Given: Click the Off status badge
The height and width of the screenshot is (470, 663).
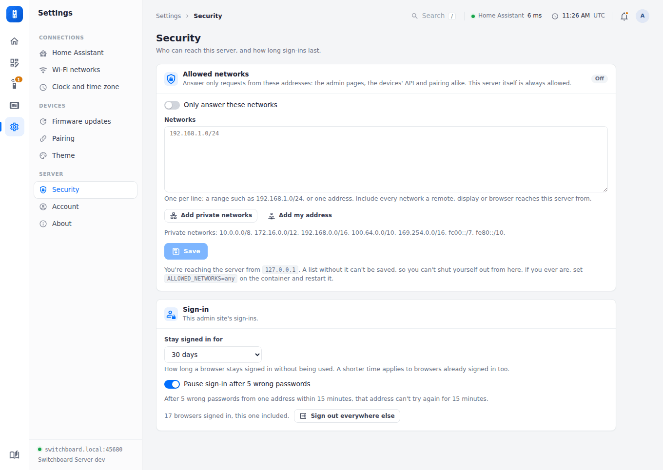Looking at the screenshot, I should (x=599, y=78).
